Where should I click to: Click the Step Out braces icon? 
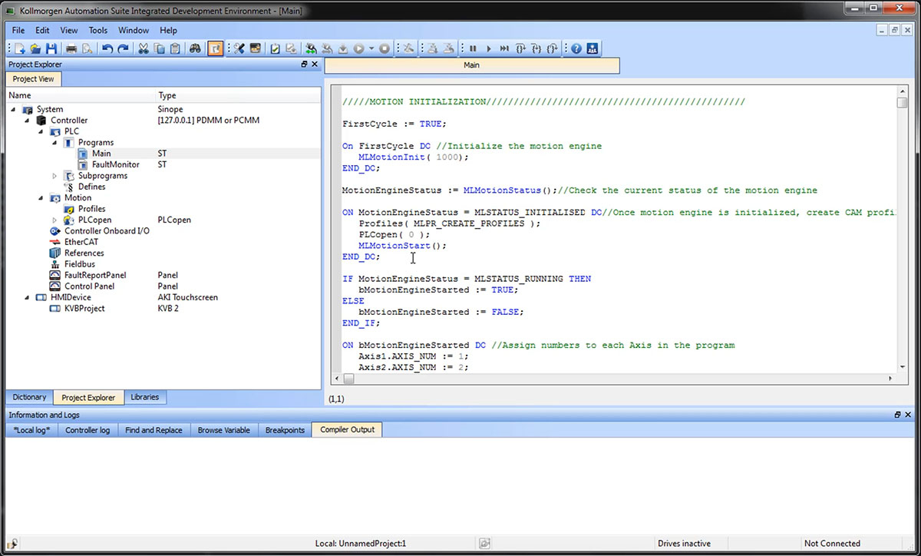click(553, 48)
